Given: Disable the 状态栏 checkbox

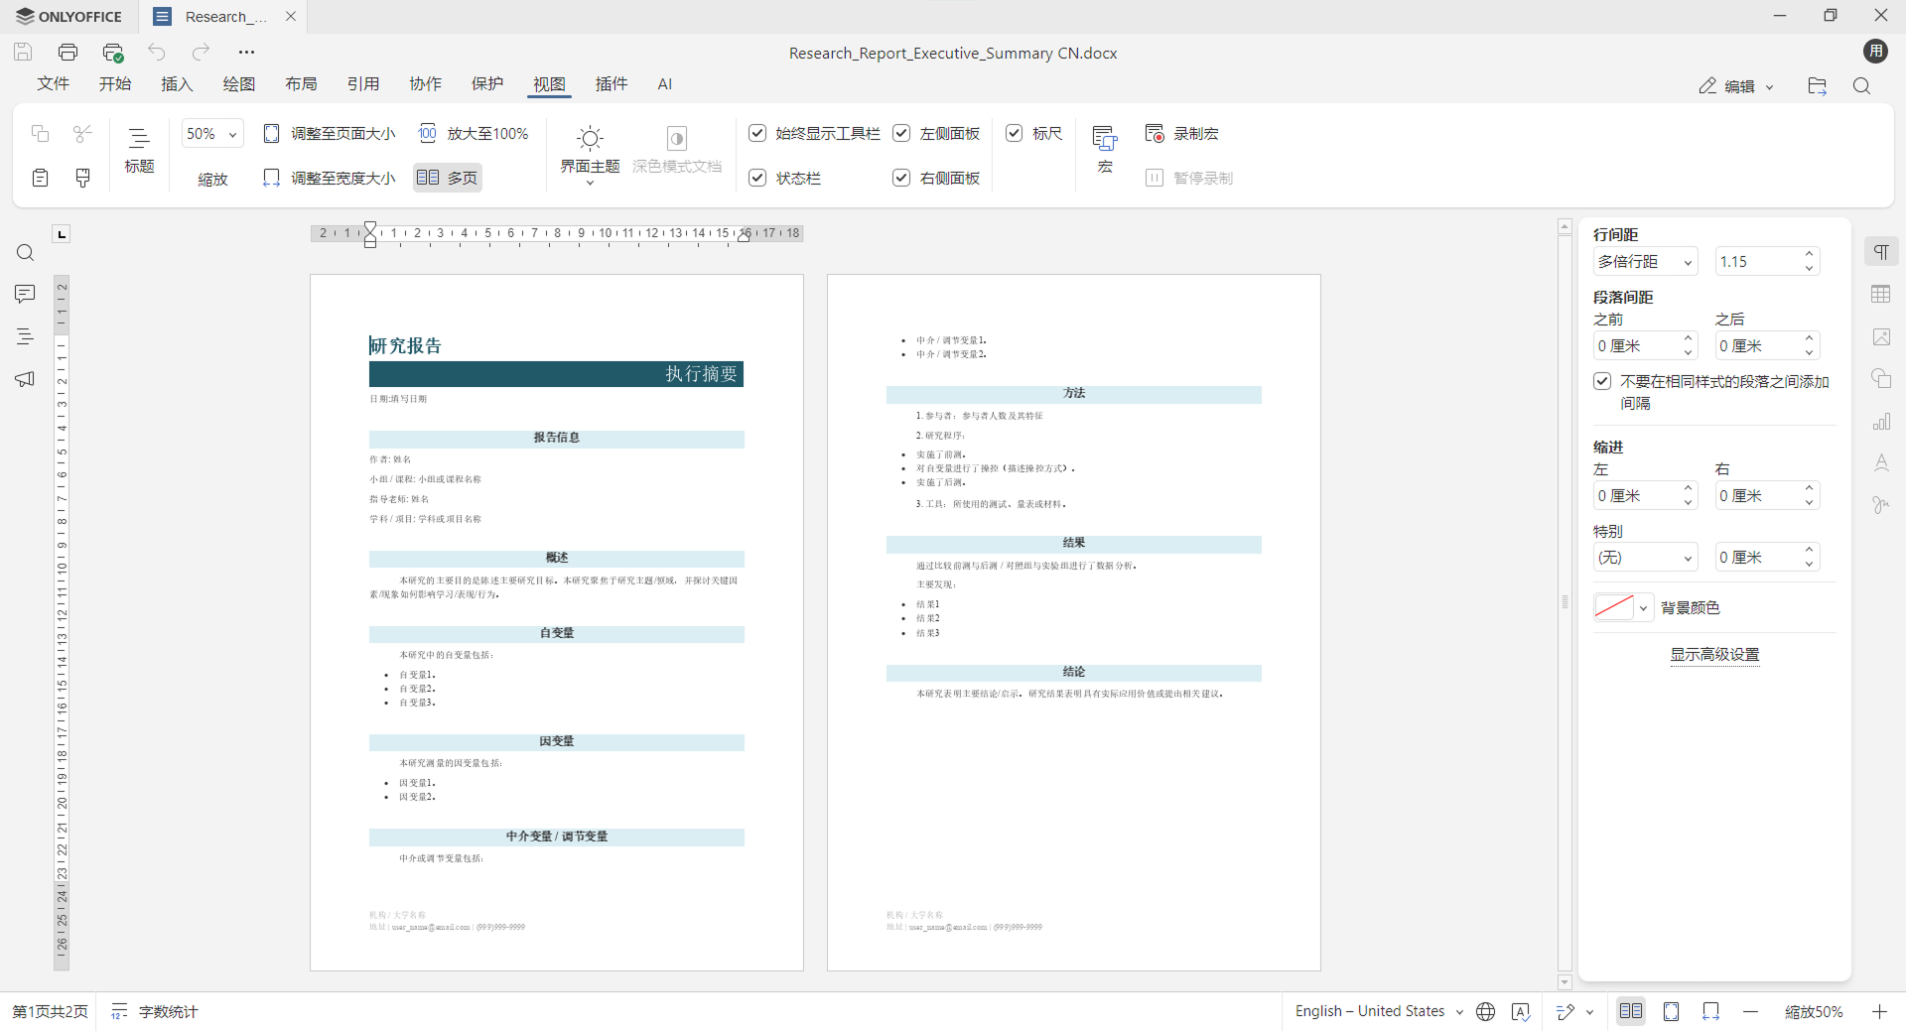Looking at the screenshot, I should coord(757,178).
